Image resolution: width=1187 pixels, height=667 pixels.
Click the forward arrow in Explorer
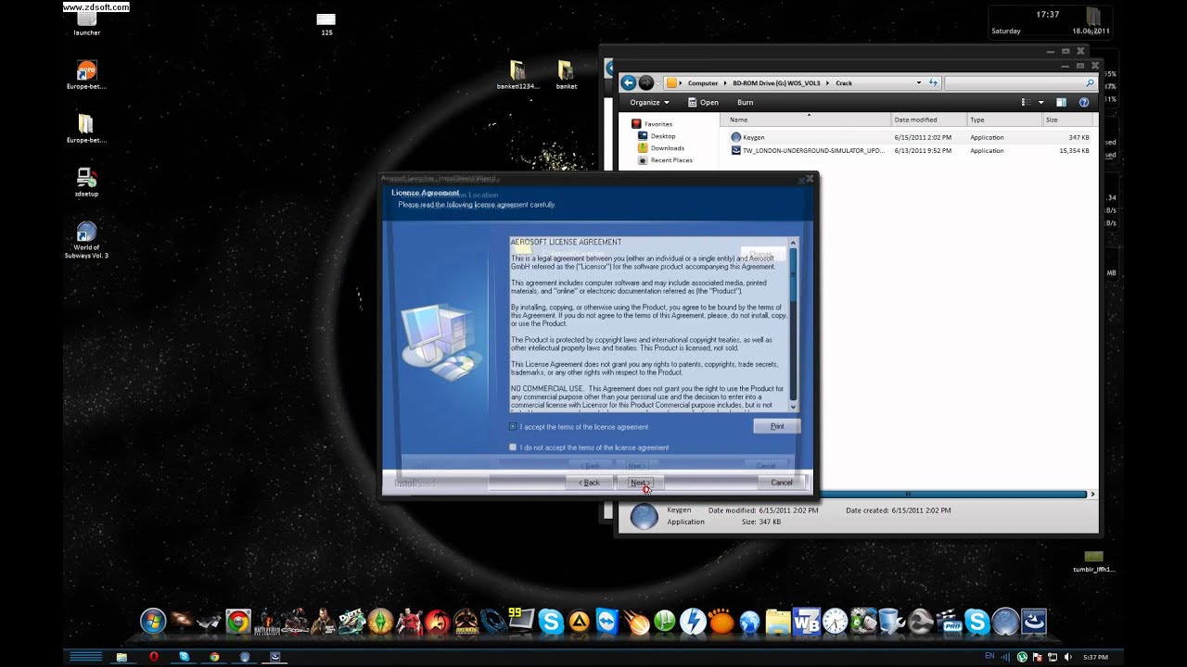pyautogui.click(x=646, y=82)
